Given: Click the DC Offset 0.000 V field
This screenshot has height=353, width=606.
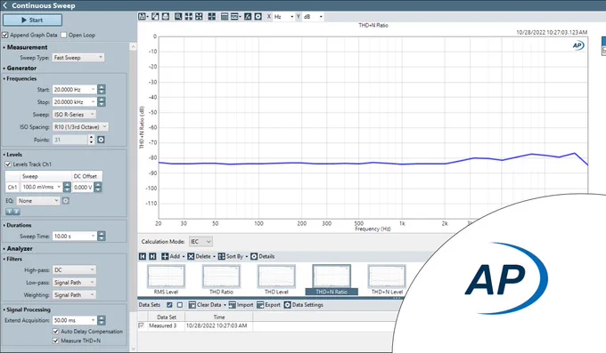Looking at the screenshot, I should point(83,187).
